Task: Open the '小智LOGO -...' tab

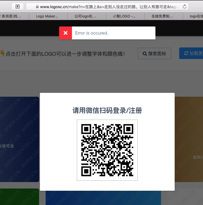Action: pyautogui.click(x=125, y=16)
